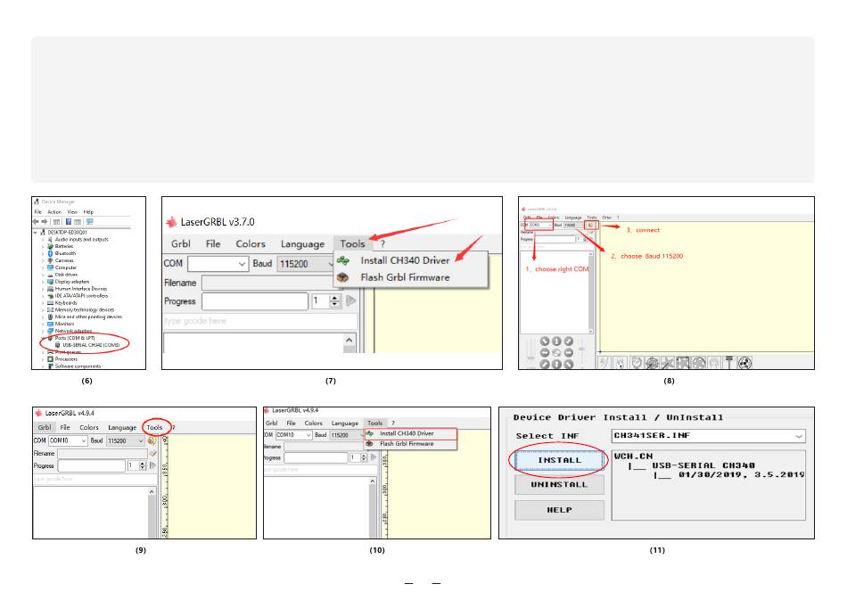Image resolution: width=847 pixels, height=592 pixels.
Task: Expand the Ports (COM & LPT) tree node
Action: [x=44, y=338]
